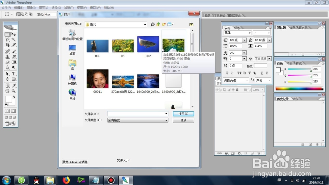Image resolution: width=329 pixels, height=185 pixels.
Task: Click the 取消 button
Action: click(x=183, y=120)
